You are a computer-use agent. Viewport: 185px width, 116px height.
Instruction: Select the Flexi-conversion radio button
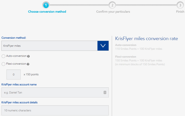(x=3, y=64)
